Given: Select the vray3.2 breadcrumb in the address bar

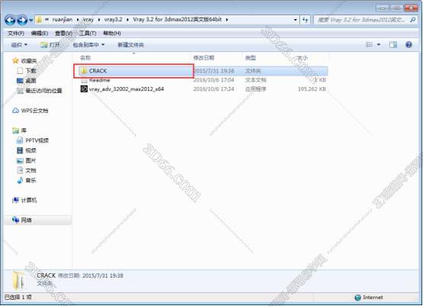Looking at the screenshot, I should 113,19.
